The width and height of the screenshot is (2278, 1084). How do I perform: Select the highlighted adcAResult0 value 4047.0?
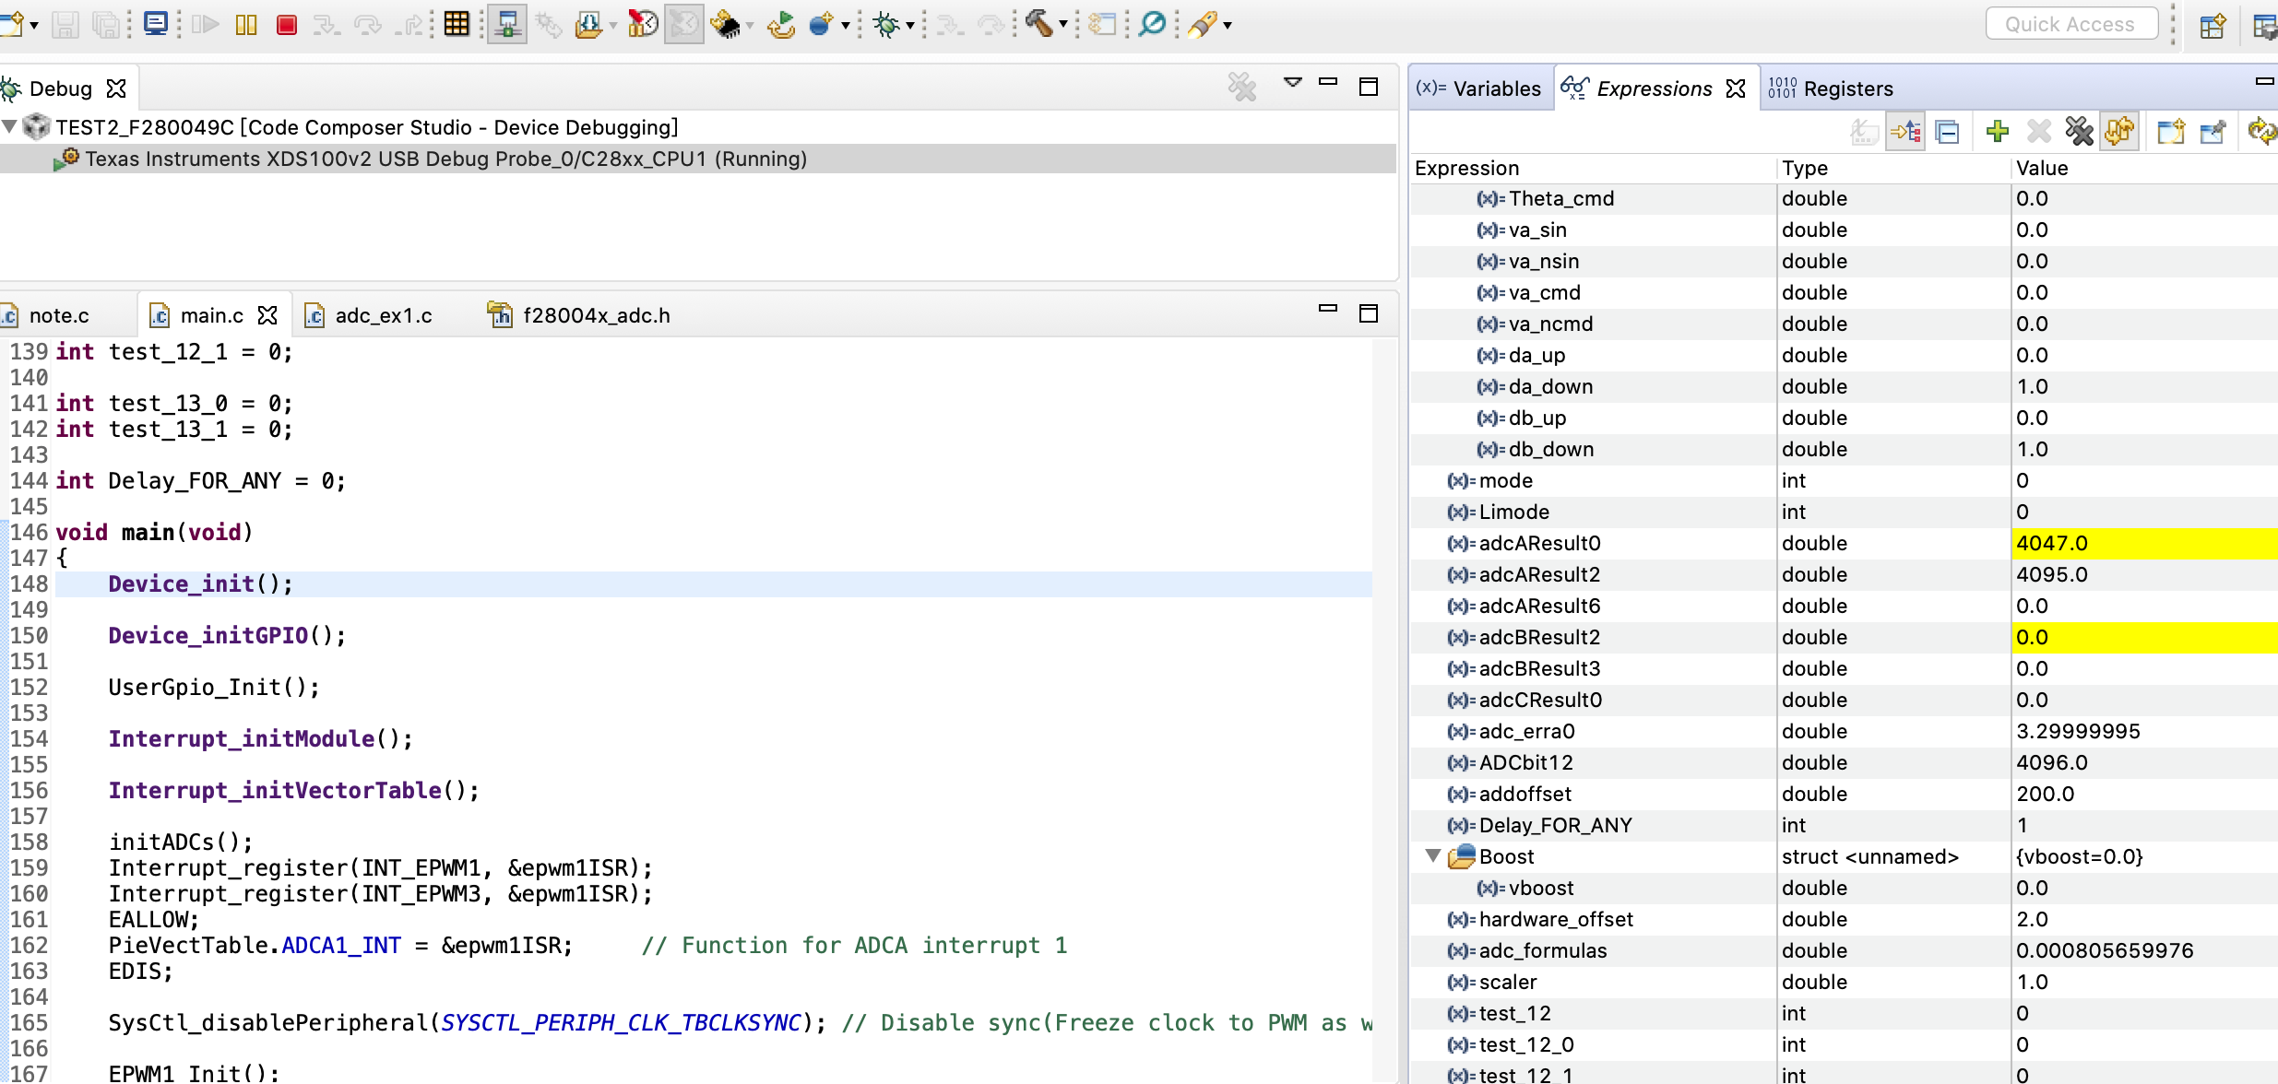coord(2051,543)
